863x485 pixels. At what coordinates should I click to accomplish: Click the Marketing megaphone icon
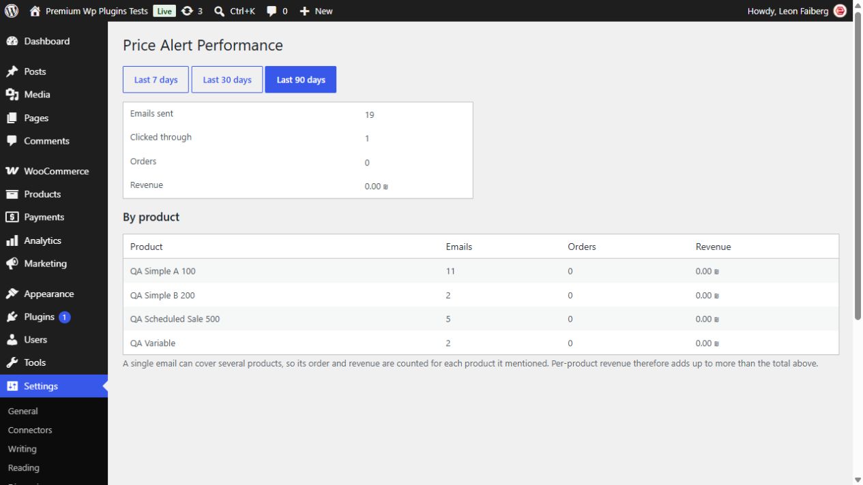pos(12,264)
